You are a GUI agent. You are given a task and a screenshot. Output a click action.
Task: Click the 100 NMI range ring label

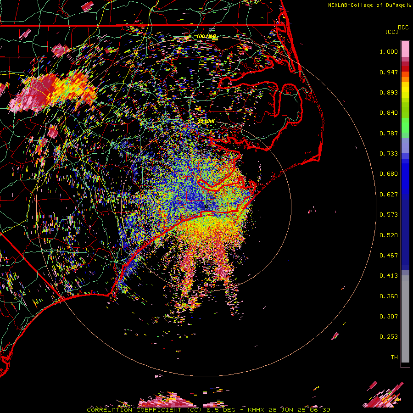pyautogui.click(x=206, y=36)
